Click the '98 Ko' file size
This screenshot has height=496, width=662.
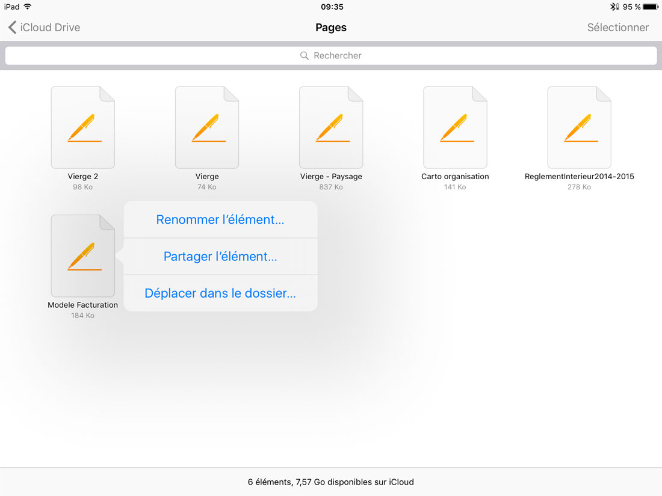83,187
